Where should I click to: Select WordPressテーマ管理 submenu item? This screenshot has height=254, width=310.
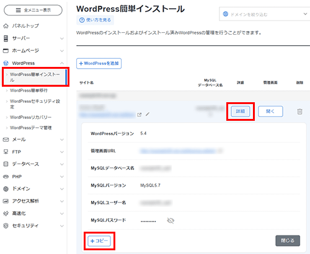(x=30, y=128)
